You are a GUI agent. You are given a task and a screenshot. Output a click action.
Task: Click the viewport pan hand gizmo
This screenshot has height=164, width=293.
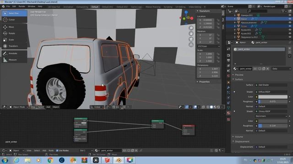191,34
